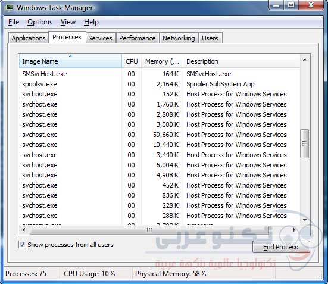Click the horizontal scrollbar left arrow
This screenshot has height=284, width=328.
pos(24,230)
